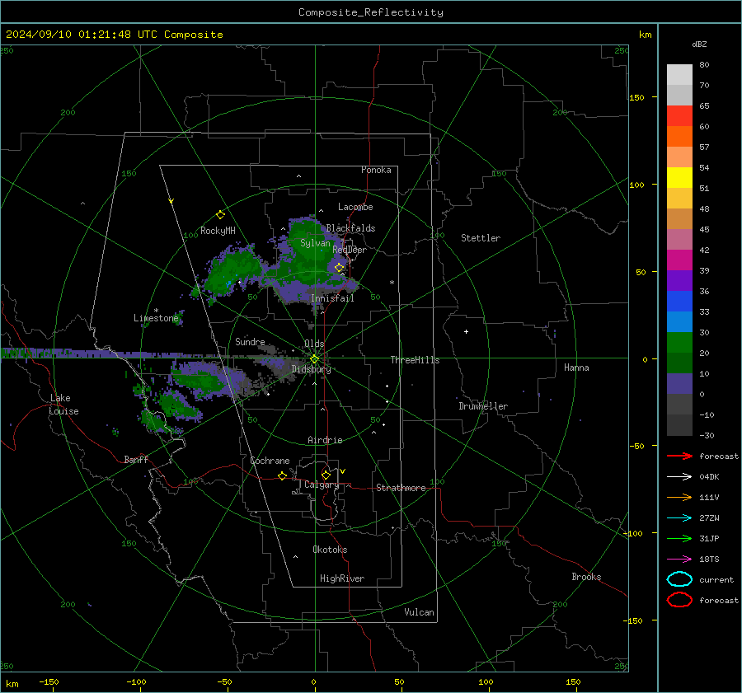Click the cyan current ellipse icon

[679, 579]
